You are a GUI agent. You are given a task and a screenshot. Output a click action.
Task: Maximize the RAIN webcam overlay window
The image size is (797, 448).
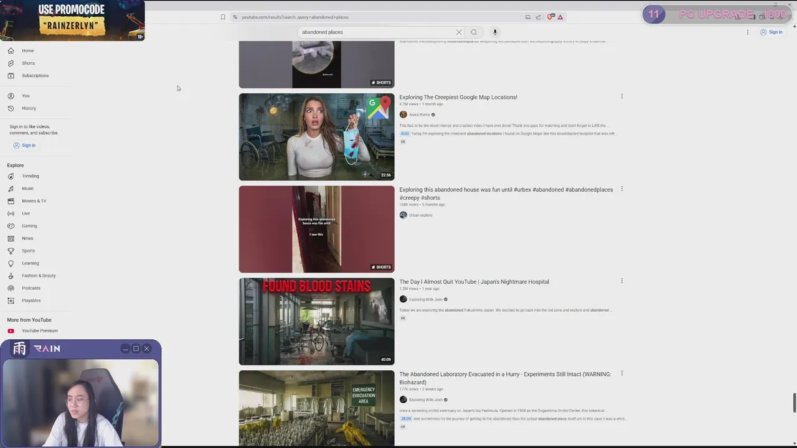pos(136,348)
